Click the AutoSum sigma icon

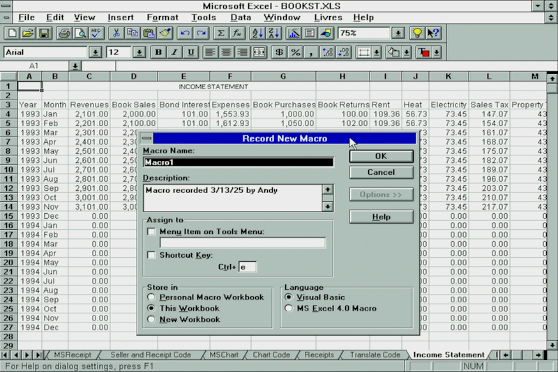(x=221, y=33)
